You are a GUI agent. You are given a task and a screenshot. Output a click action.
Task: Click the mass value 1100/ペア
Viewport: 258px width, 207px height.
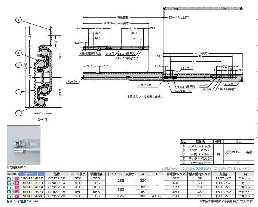pos(223,178)
